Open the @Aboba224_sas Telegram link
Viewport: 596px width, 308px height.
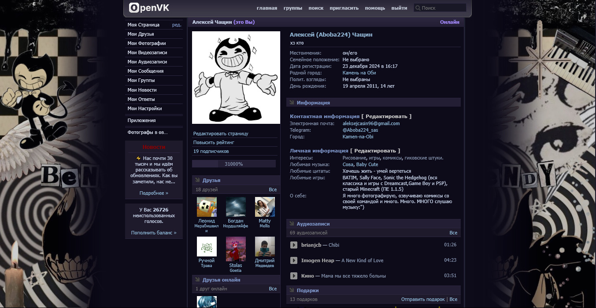pos(360,130)
